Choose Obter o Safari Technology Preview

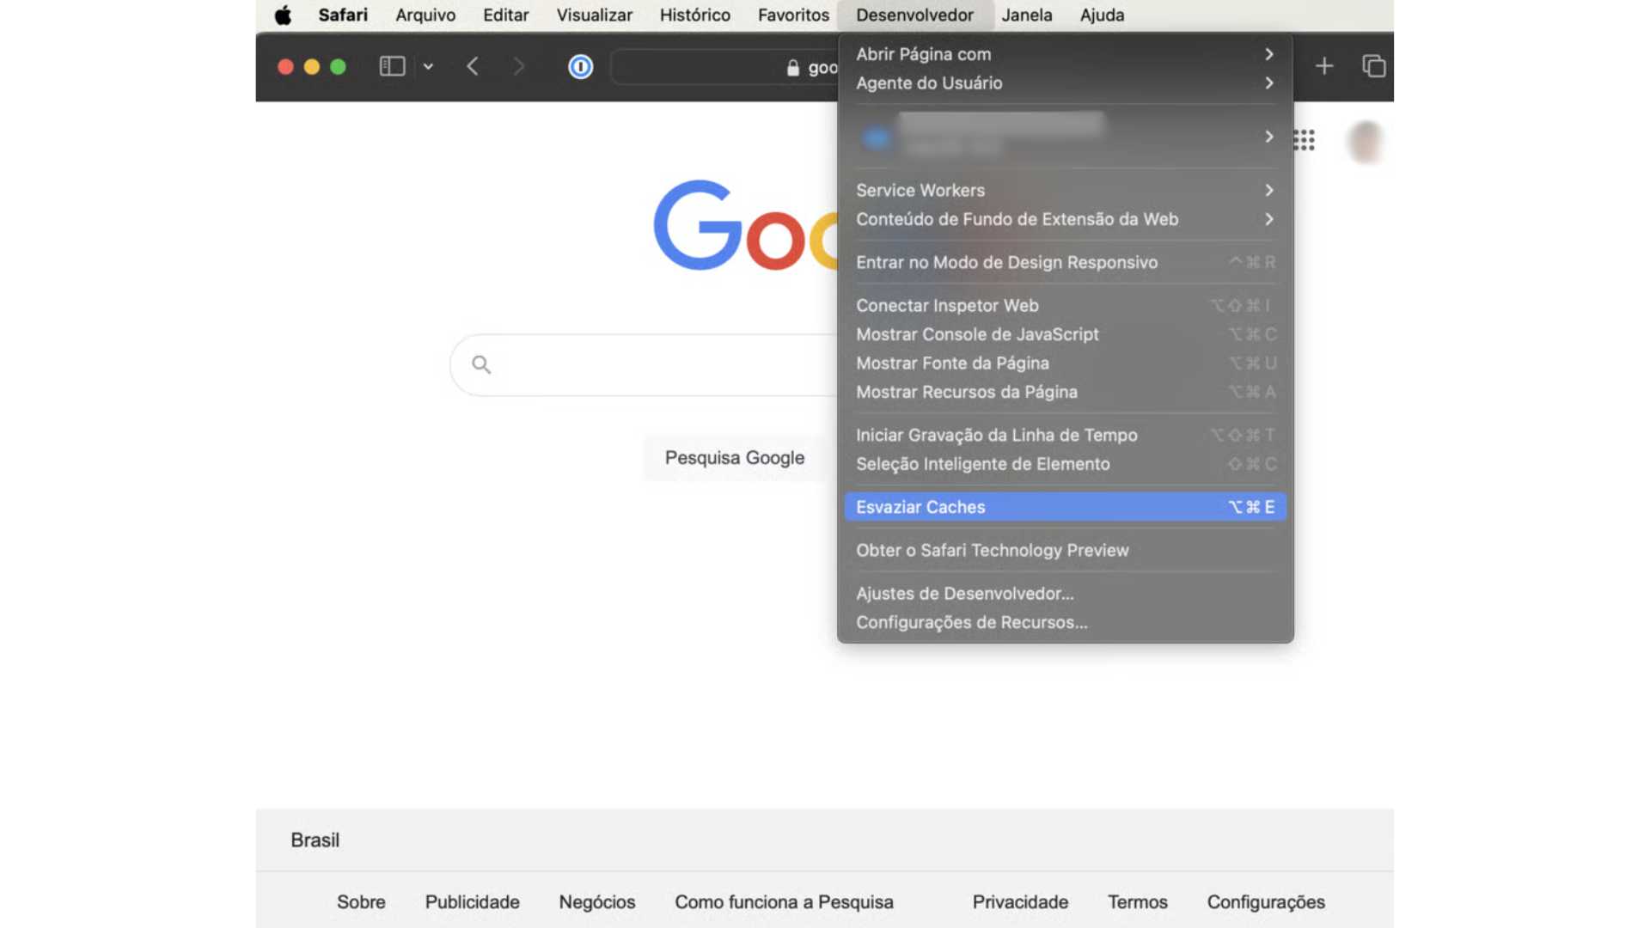pyautogui.click(x=1065, y=551)
